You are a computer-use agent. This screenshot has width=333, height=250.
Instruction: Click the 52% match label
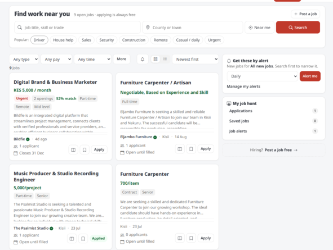click(66, 98)
